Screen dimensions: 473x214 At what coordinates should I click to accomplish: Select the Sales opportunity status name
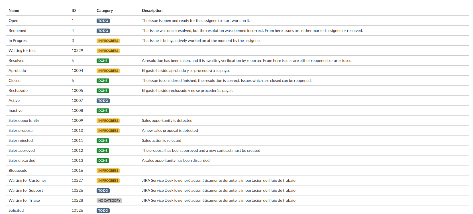pyautogui.click(x=24, y=120)
